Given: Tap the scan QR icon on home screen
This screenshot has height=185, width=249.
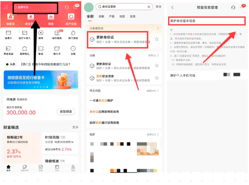Looking at the screenshot, I should click(x=6, y=7).
